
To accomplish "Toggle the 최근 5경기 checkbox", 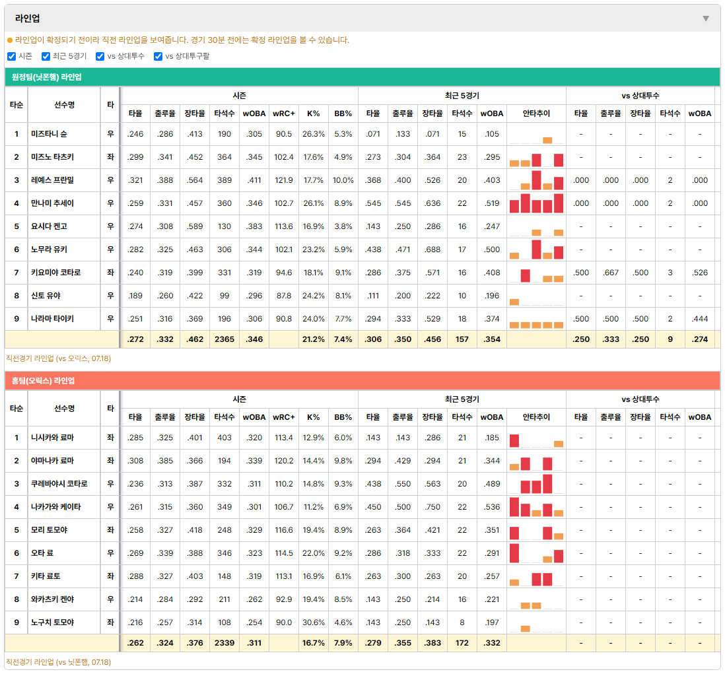I will [x=46, y=56].
